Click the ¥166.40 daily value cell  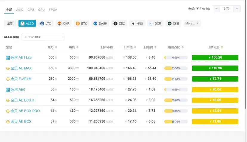[130, 68]
